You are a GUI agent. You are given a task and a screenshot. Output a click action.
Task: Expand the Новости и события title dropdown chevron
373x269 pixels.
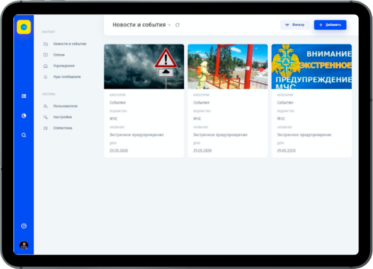[169, 25]
